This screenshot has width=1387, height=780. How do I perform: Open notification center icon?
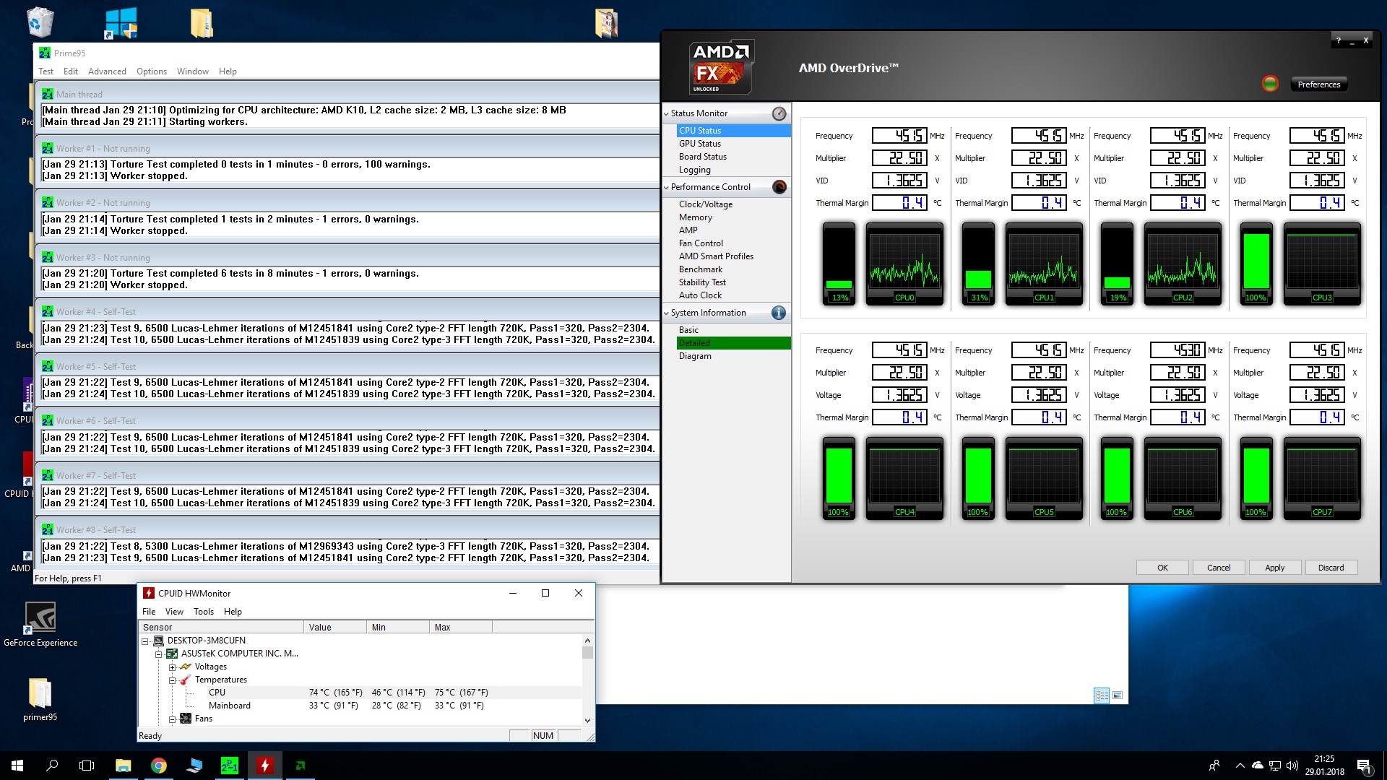[1364, 766]
